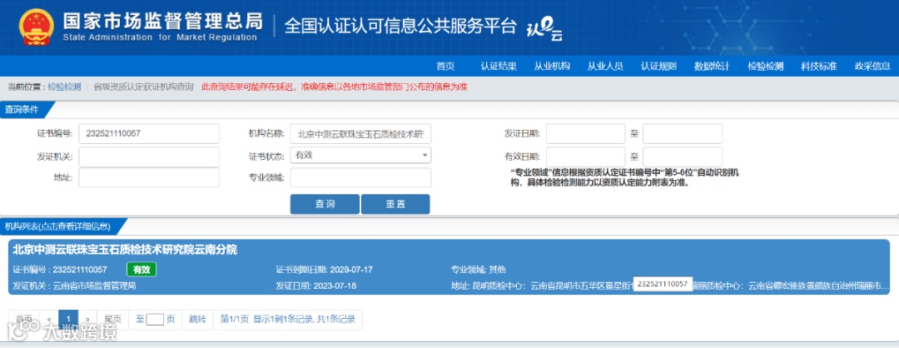Screen dimensions: 899x348
Task: Focus the 证书编号 input field
Action: [149, 134]
